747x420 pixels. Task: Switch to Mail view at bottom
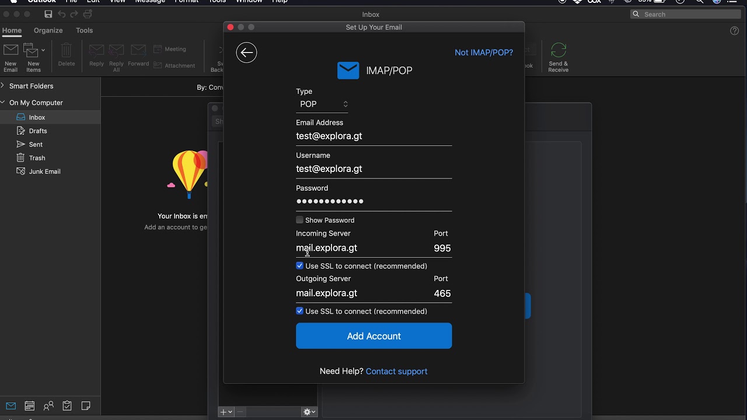click(x=11, y=406)
